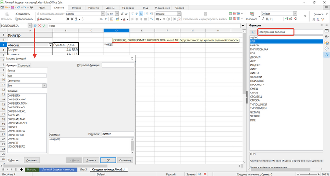Viewport: 330px width, 176px height.
Task: Open the cell style Default dropdown
Action: click(295, 14)
